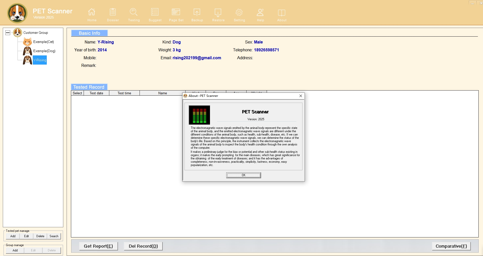Switch to the Basic Info tab
This screenshot has height=256, width=483.
click(x=89, y=33)
